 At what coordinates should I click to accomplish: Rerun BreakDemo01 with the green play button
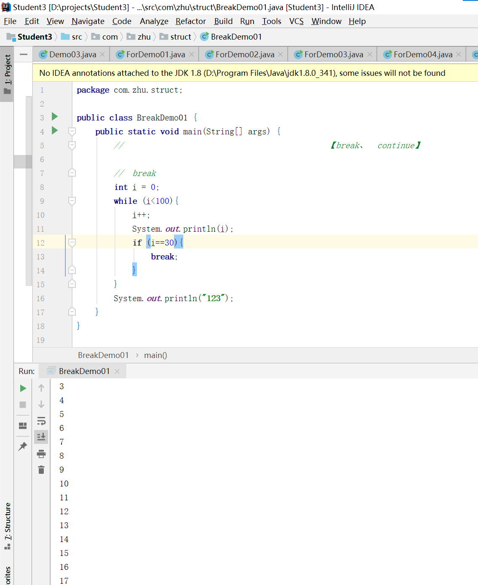[x=23, y=388]
